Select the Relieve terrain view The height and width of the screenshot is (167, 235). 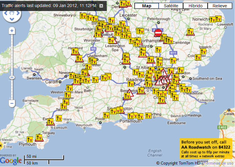(220, 6)
